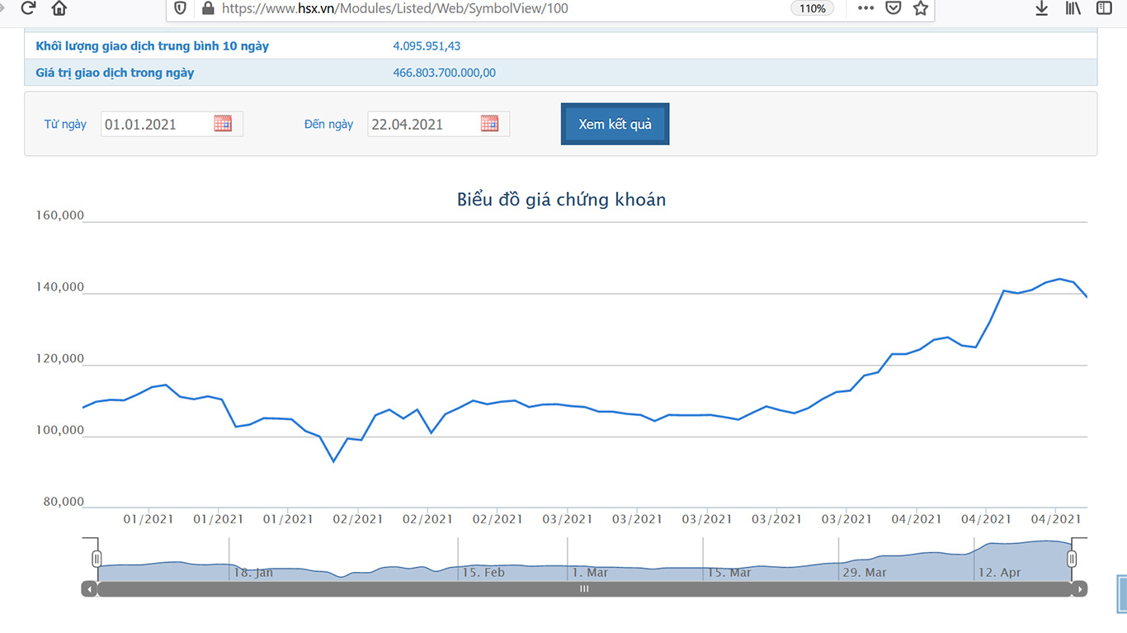This screenshot has height=633, width=1127.
Task: Go to the browser home page
Action: [x=59, y=8]
